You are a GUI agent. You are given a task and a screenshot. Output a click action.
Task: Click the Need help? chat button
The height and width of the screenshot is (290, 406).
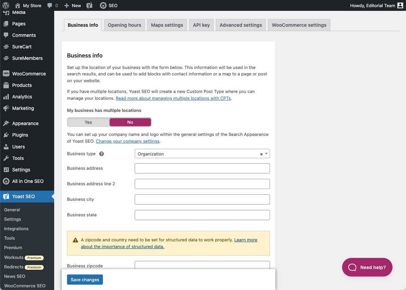pos(367,267)
